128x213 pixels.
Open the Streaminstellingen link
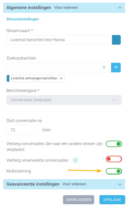coord(22,19)
